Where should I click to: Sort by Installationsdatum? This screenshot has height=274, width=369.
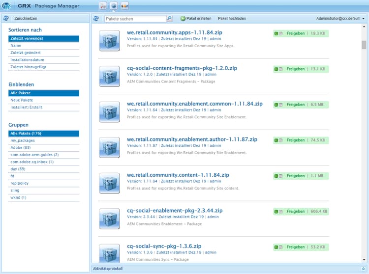point(44,59)
